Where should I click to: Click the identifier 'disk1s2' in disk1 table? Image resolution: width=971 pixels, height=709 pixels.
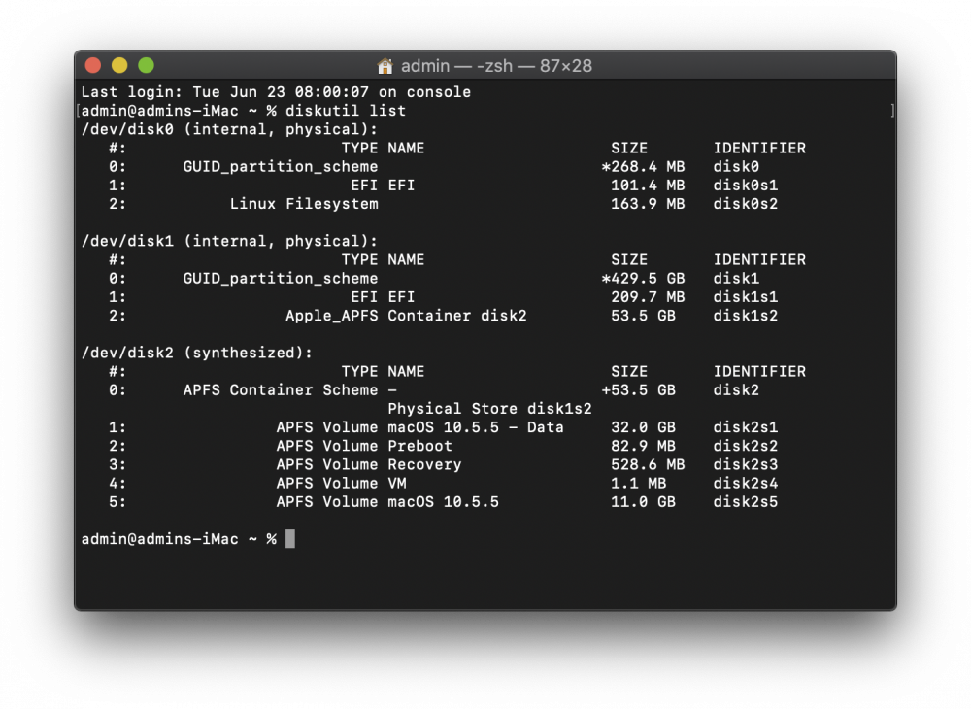click(746, 316)
